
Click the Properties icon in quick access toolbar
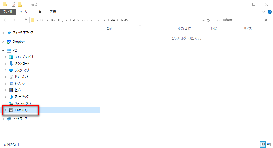click(x=14, y=4)
